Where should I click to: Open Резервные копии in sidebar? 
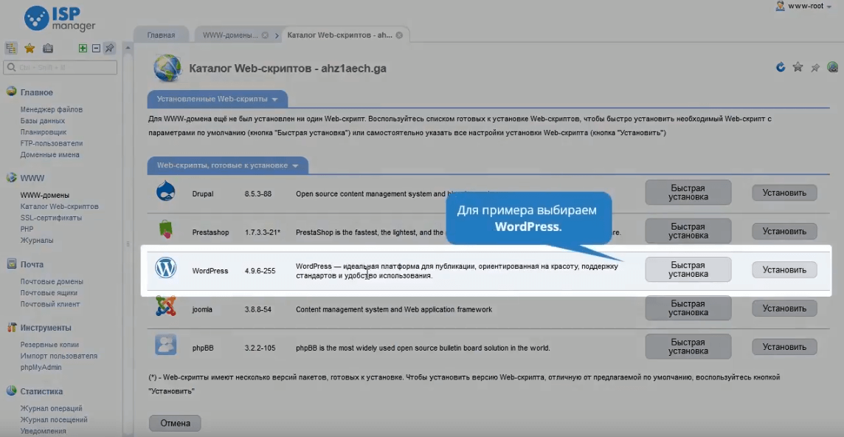coord(49,345)
